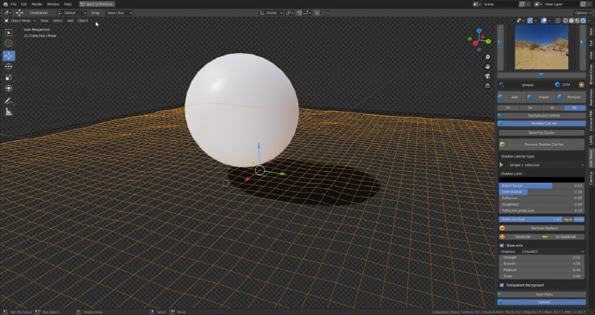Click the Adjust Range slider
Viewport: 595px width, 315px height.
[x=542, y=186]
